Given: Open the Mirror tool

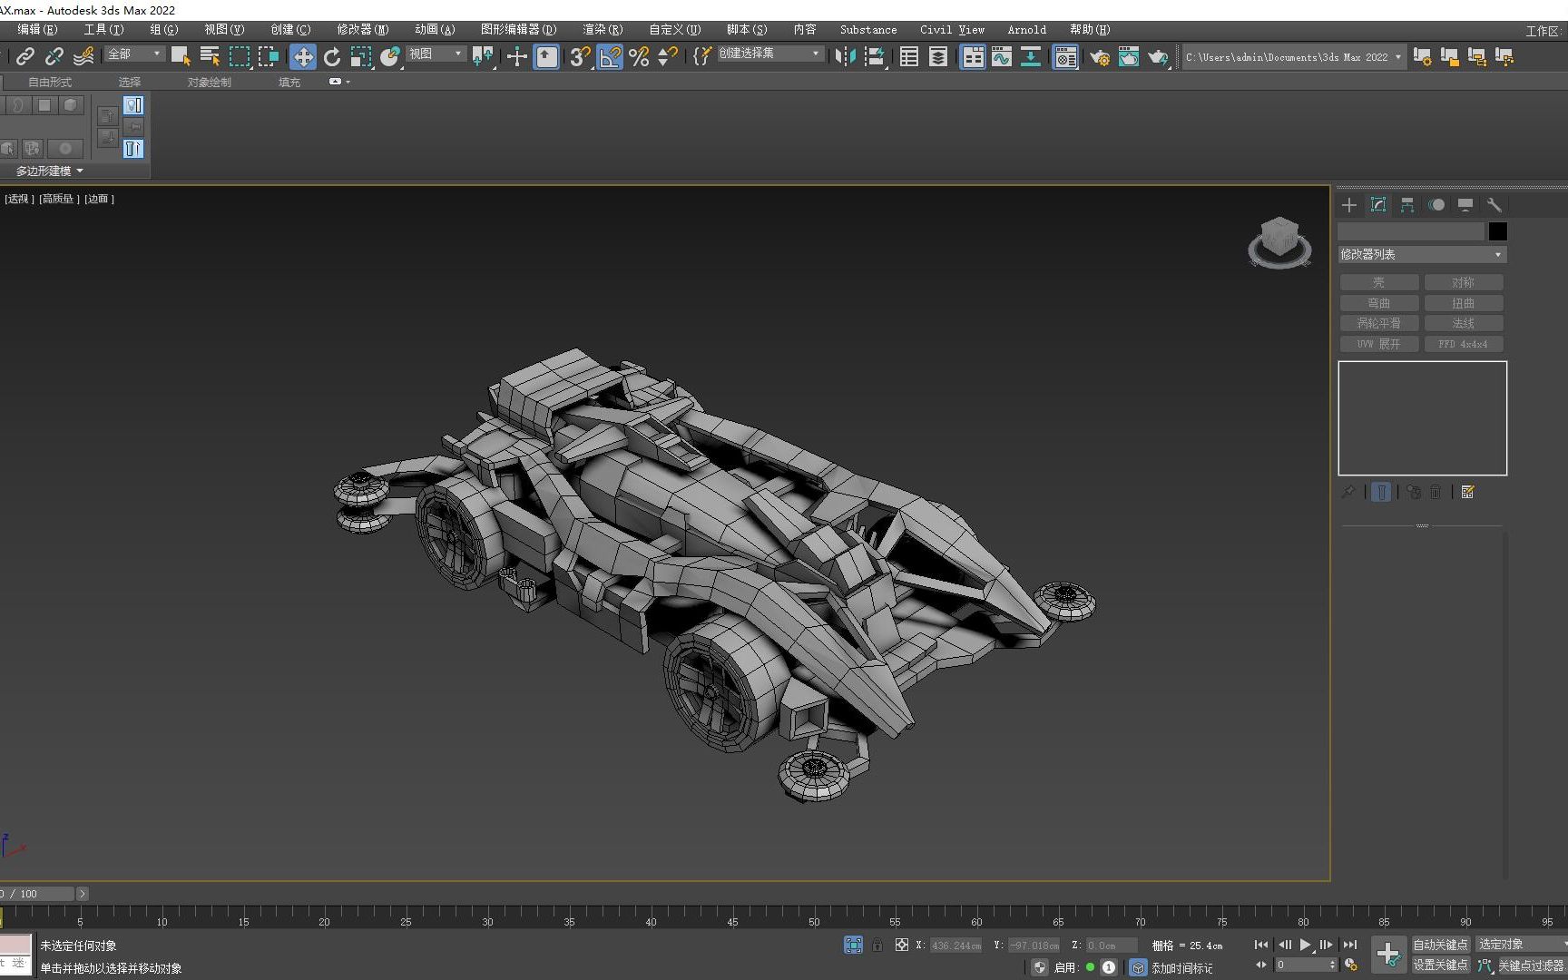Looking at the screenshot, I should [844, 57].
